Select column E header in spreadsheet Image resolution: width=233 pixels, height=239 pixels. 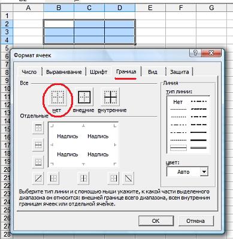150,8
